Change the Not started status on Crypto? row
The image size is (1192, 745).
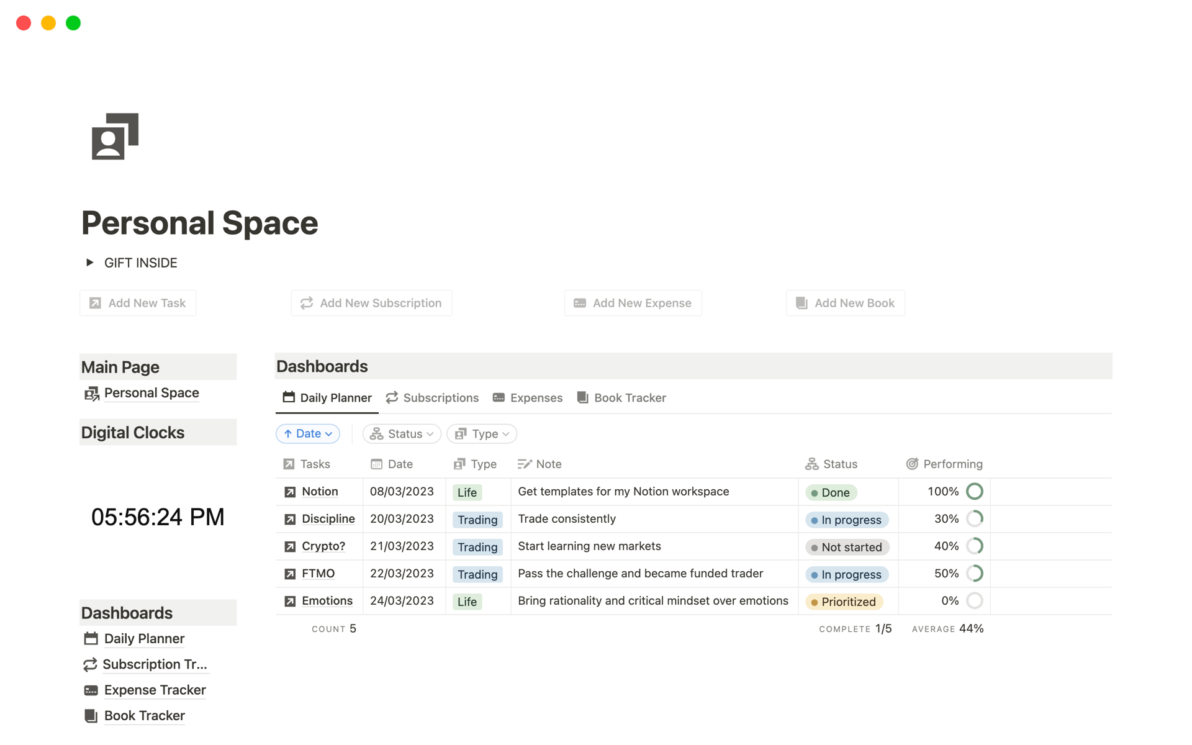[847, 547]
